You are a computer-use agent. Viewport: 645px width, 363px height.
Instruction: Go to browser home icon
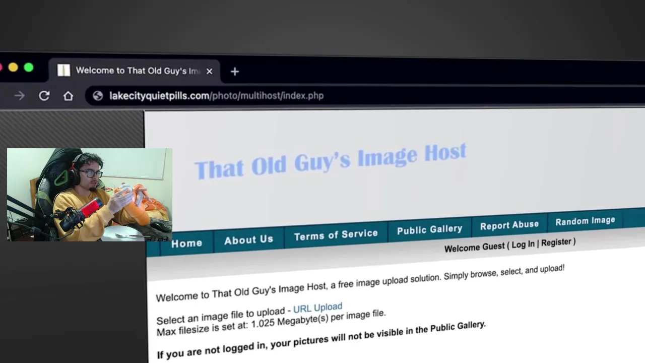click(68, 96)
